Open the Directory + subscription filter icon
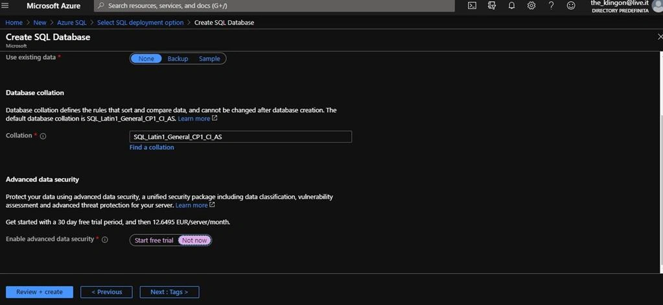The height and width of the screenshot is (305, 663). pos(492,5)
